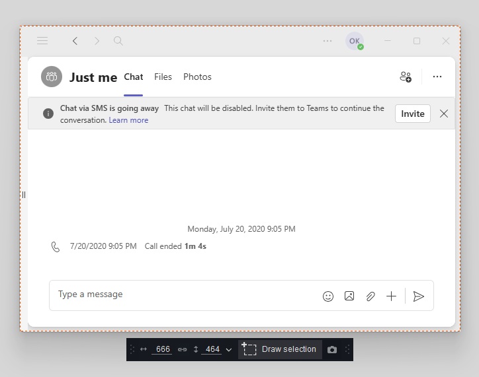Capture with the camera icon
The height and width of the screenshot is (377, 479).
(332, 349)
